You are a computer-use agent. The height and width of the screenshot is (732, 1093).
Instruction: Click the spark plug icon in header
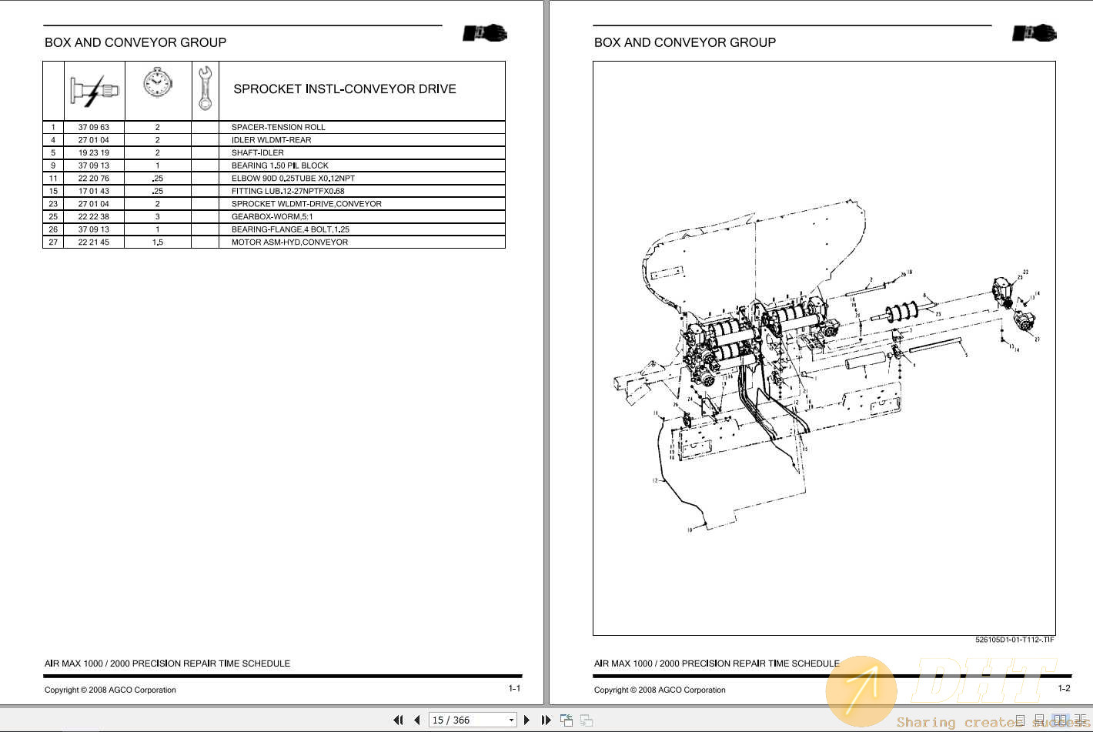click(94, 91)
